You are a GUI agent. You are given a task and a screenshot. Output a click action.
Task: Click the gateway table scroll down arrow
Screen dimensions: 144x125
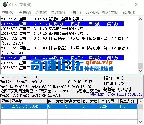pos(141,122)
